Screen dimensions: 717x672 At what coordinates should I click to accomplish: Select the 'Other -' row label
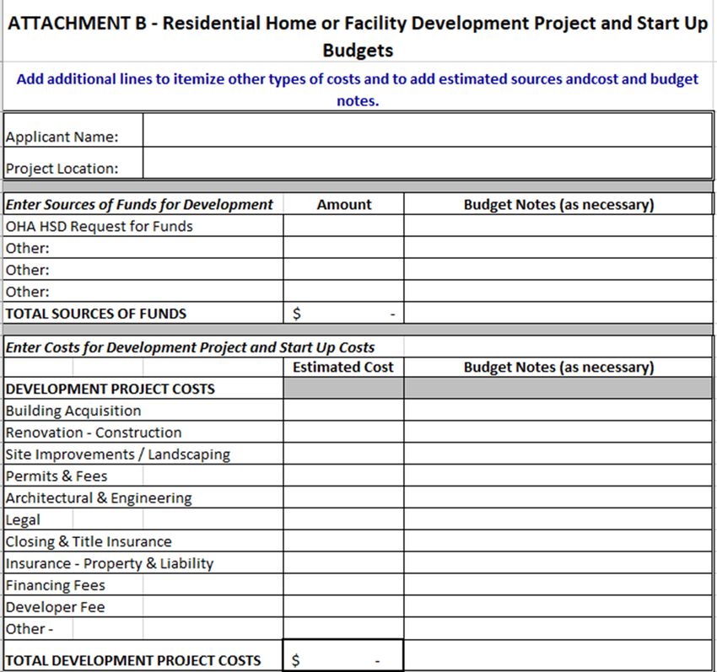pyautogui.click(x=30, y=629)
